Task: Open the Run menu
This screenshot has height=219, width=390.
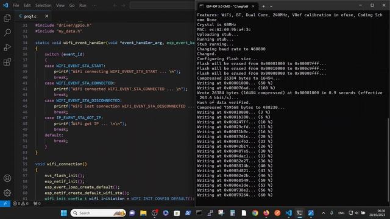Action: 83,5
